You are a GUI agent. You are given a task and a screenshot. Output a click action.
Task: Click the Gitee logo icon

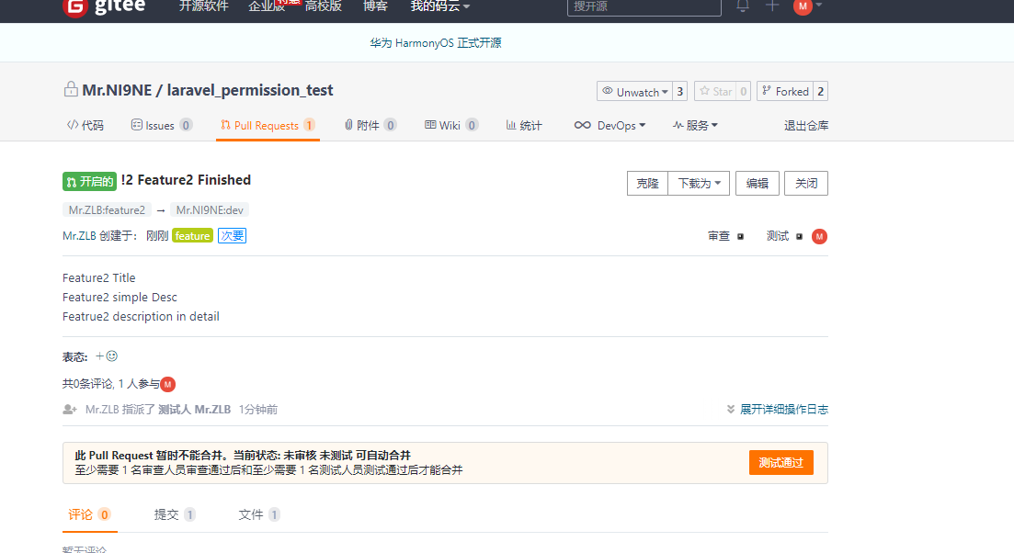point(74,6)
